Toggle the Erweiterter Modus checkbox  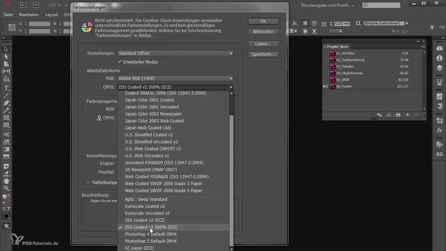coord(120,62)
